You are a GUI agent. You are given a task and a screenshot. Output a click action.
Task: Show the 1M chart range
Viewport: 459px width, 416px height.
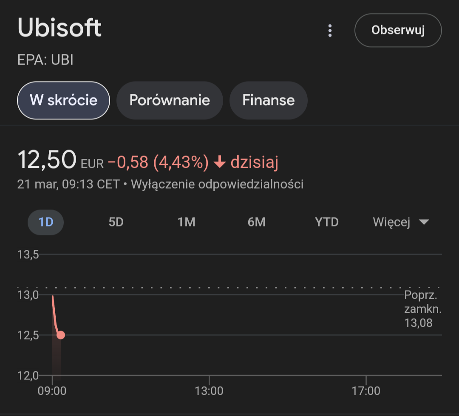(x=186, y=222)
